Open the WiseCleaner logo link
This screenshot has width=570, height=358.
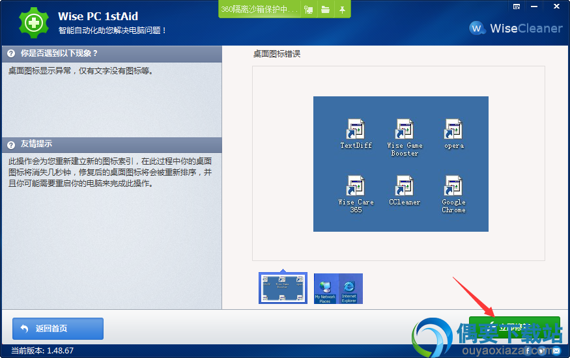coord(515,28)
